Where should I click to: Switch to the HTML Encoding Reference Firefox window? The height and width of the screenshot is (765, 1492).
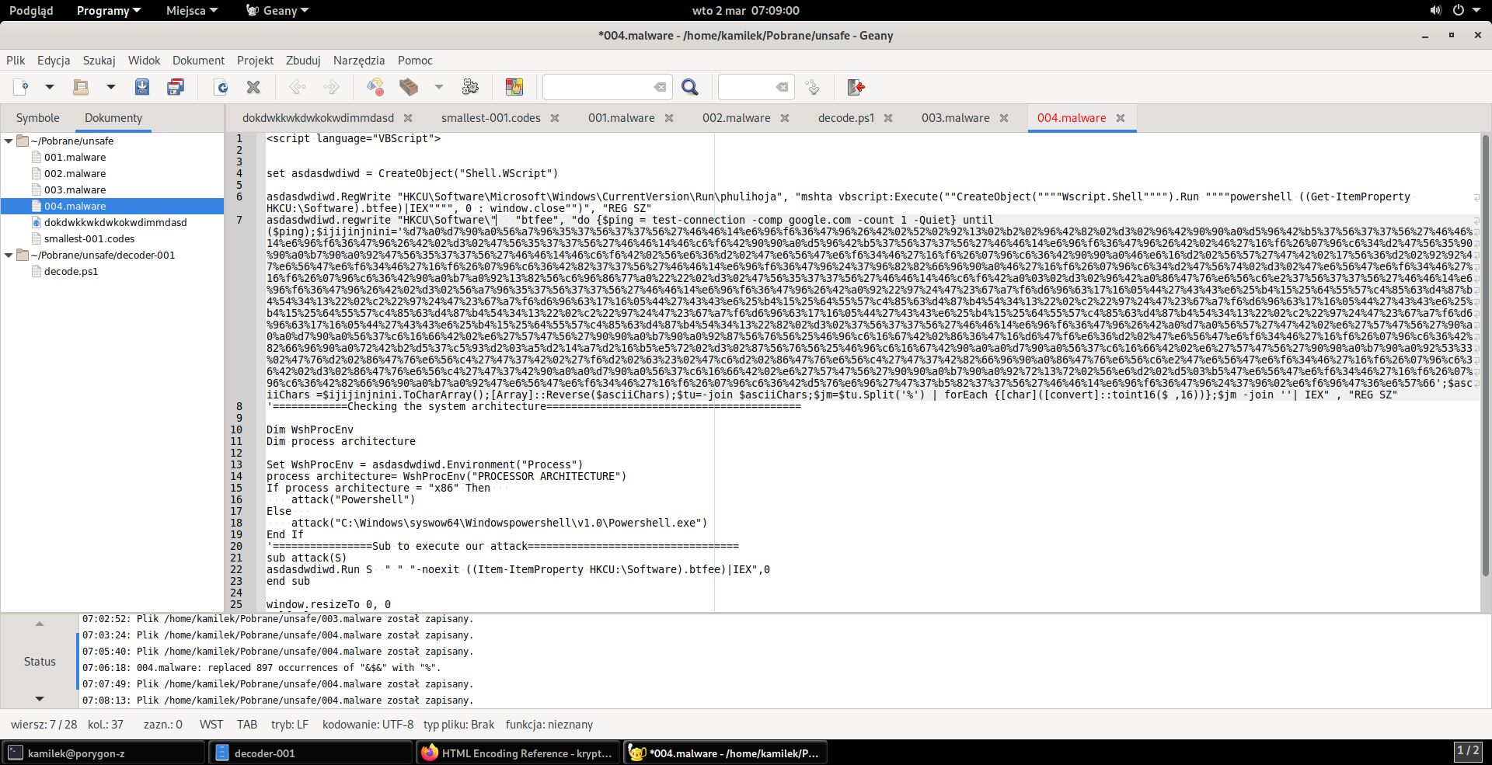click(x=517, y=753)
